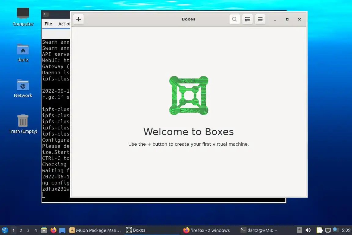Switch Boxes to list view
The image size is (352, 235).
pos(248,19)
